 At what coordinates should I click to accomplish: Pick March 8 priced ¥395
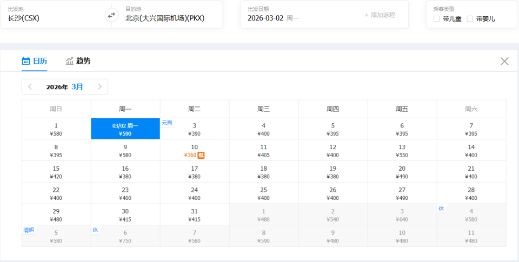point(56,150)
